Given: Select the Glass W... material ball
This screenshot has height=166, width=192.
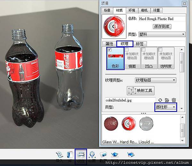Looking at the screenshot, I should tap(111, 124).
